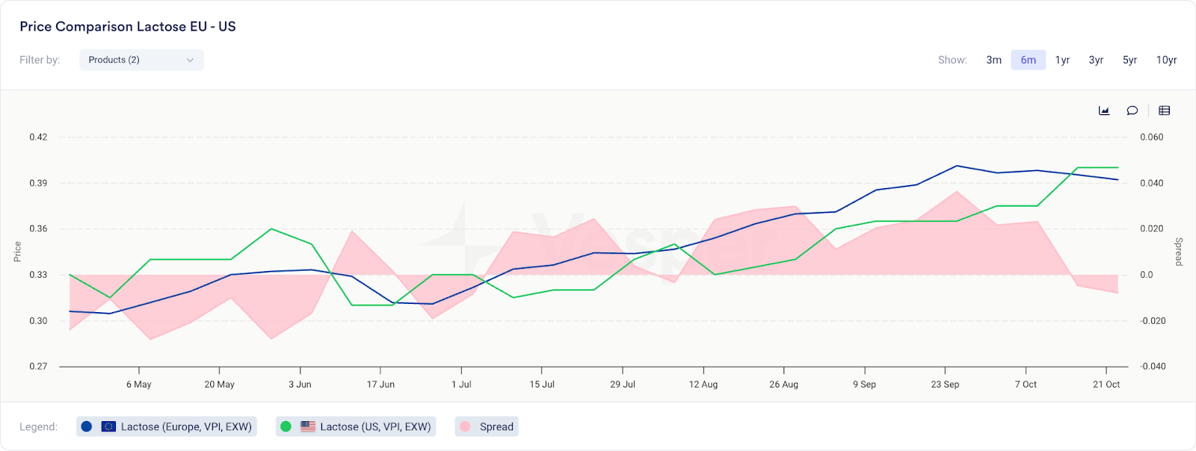This screenshot has height=451, width=1196.
Task: Click the chart view icon
Action: coord(1104,111)
